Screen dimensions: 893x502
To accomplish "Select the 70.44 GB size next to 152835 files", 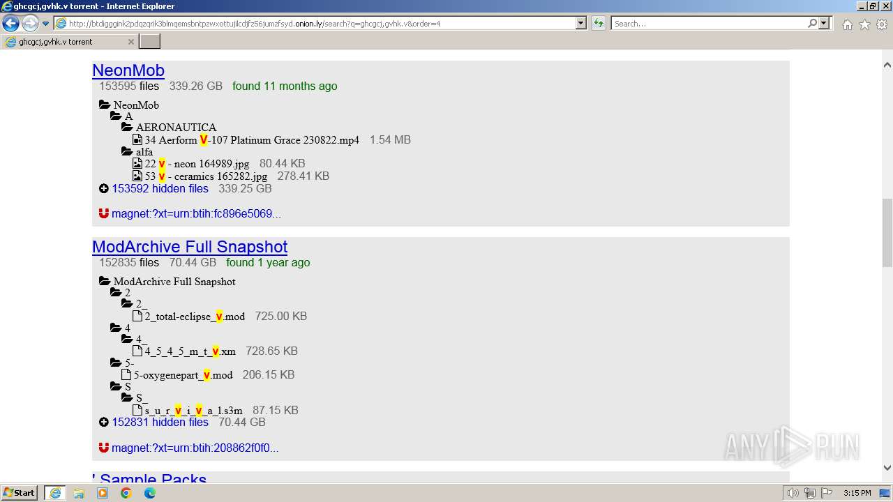I will click(193, 263).
